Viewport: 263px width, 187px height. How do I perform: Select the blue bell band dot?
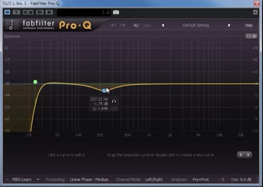(104, 91)
